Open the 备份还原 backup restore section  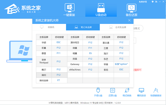point(131,10)
